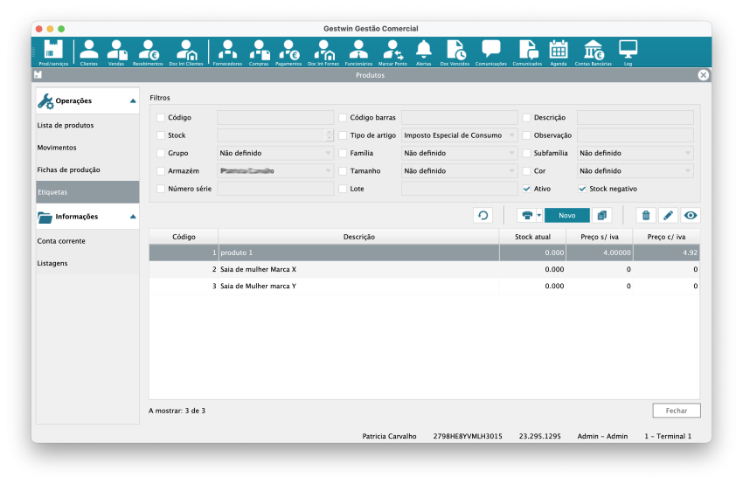This screenshot has height=484, width=743.
Task: Duplicate product with the copy icon
Action: click(x=601, y=215)
